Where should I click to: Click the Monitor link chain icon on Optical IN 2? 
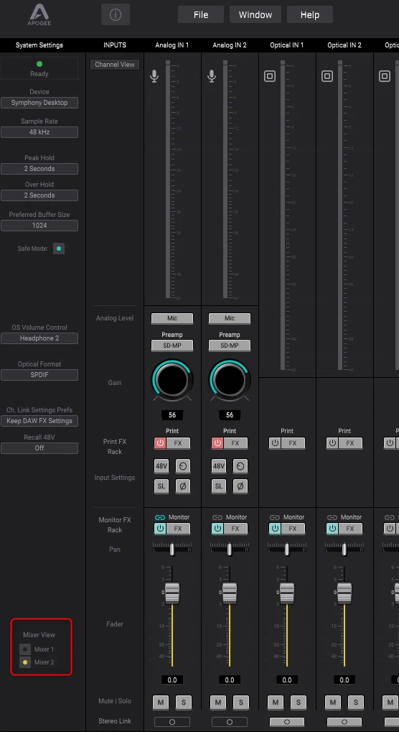coord(332,517)
